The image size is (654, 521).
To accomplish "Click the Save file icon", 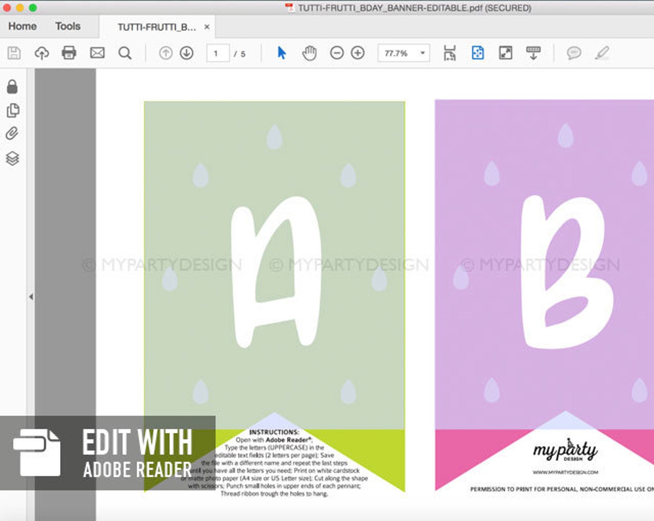I will coord(14,53).
